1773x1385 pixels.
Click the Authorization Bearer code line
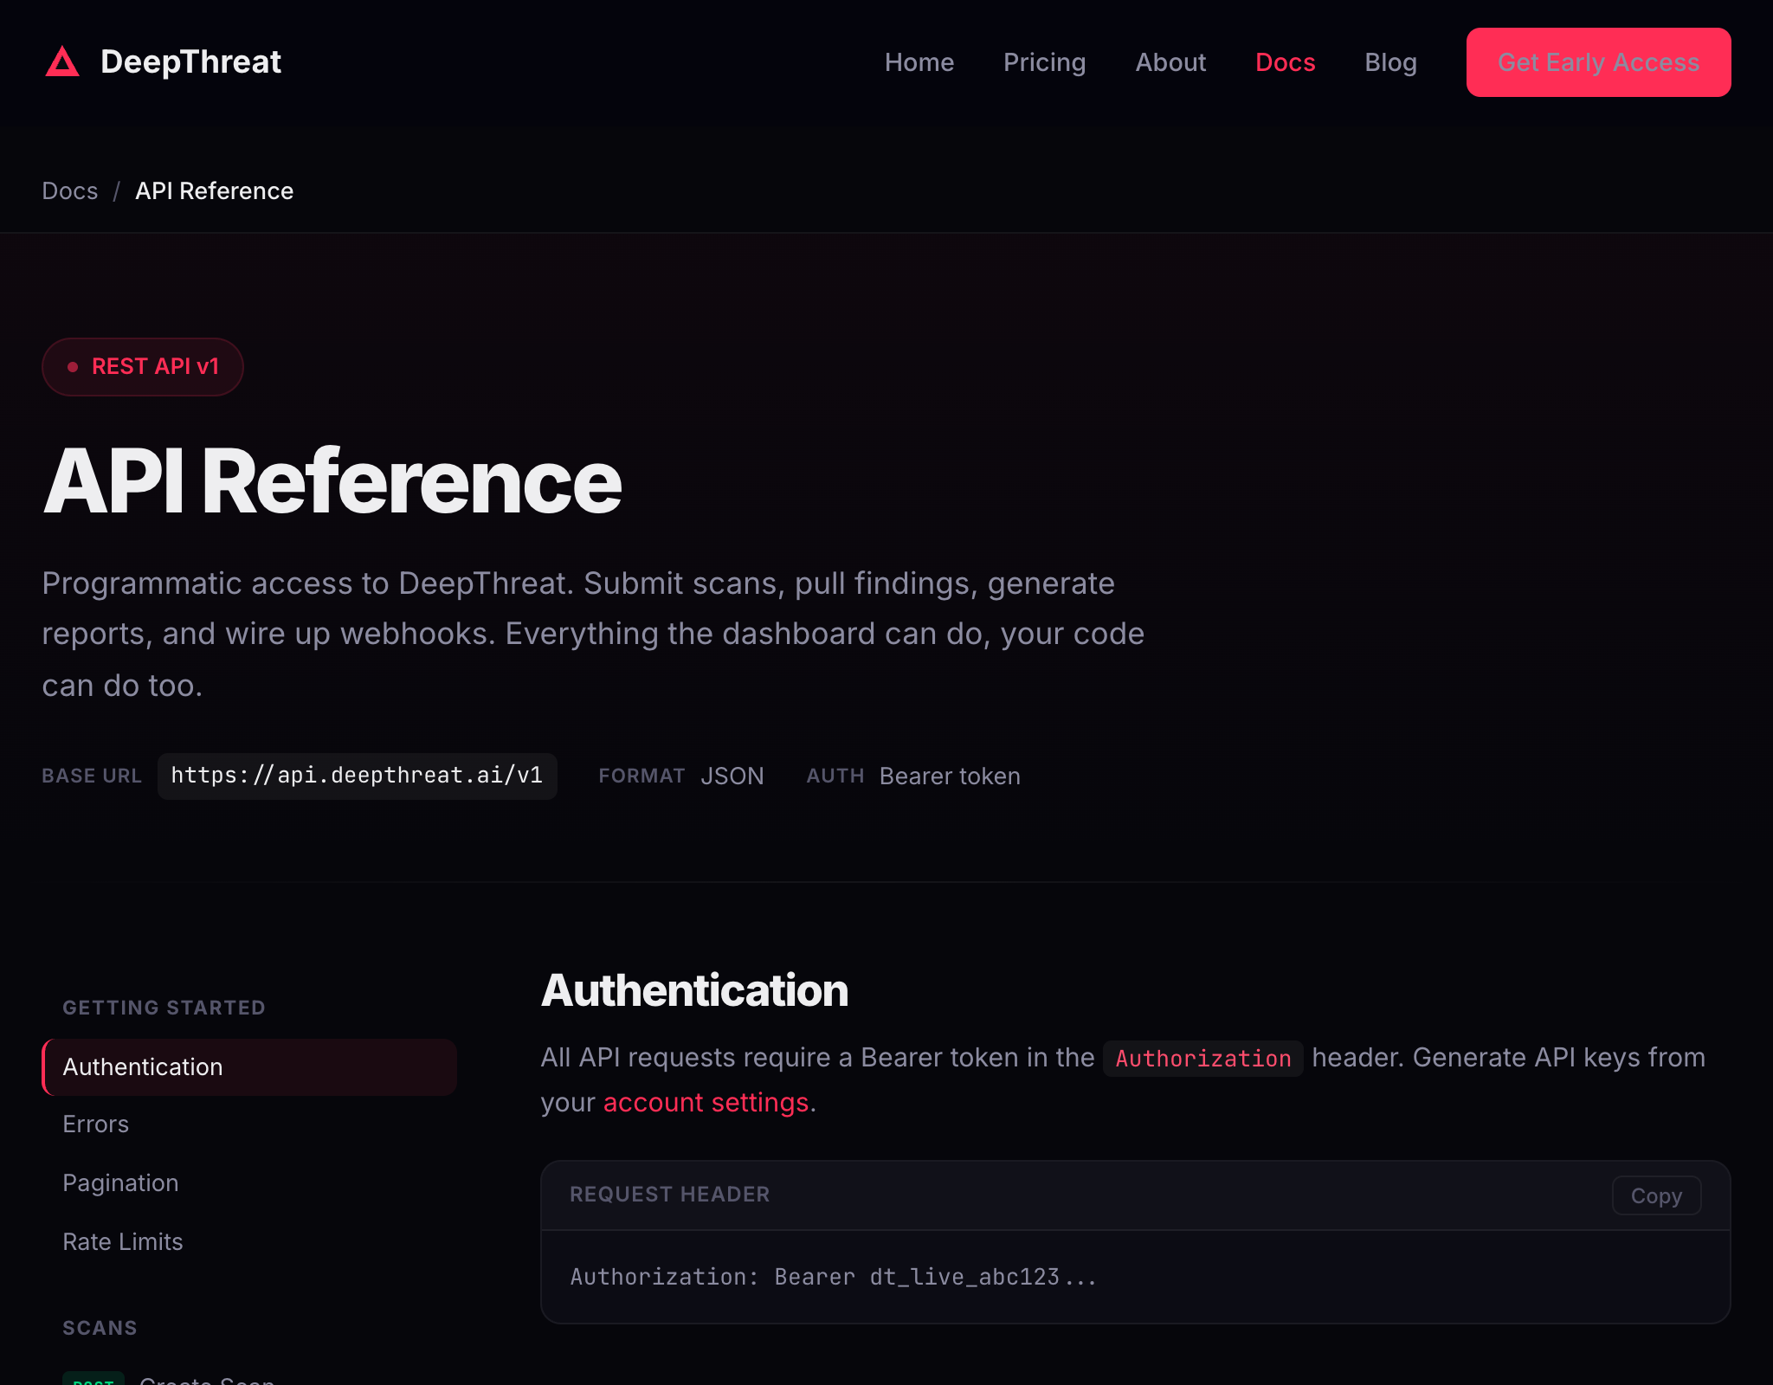tap(833, 1277)
